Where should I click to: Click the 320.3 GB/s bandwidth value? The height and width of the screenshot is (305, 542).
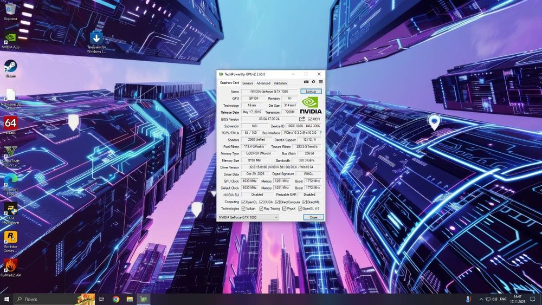(x=307, y=160)
